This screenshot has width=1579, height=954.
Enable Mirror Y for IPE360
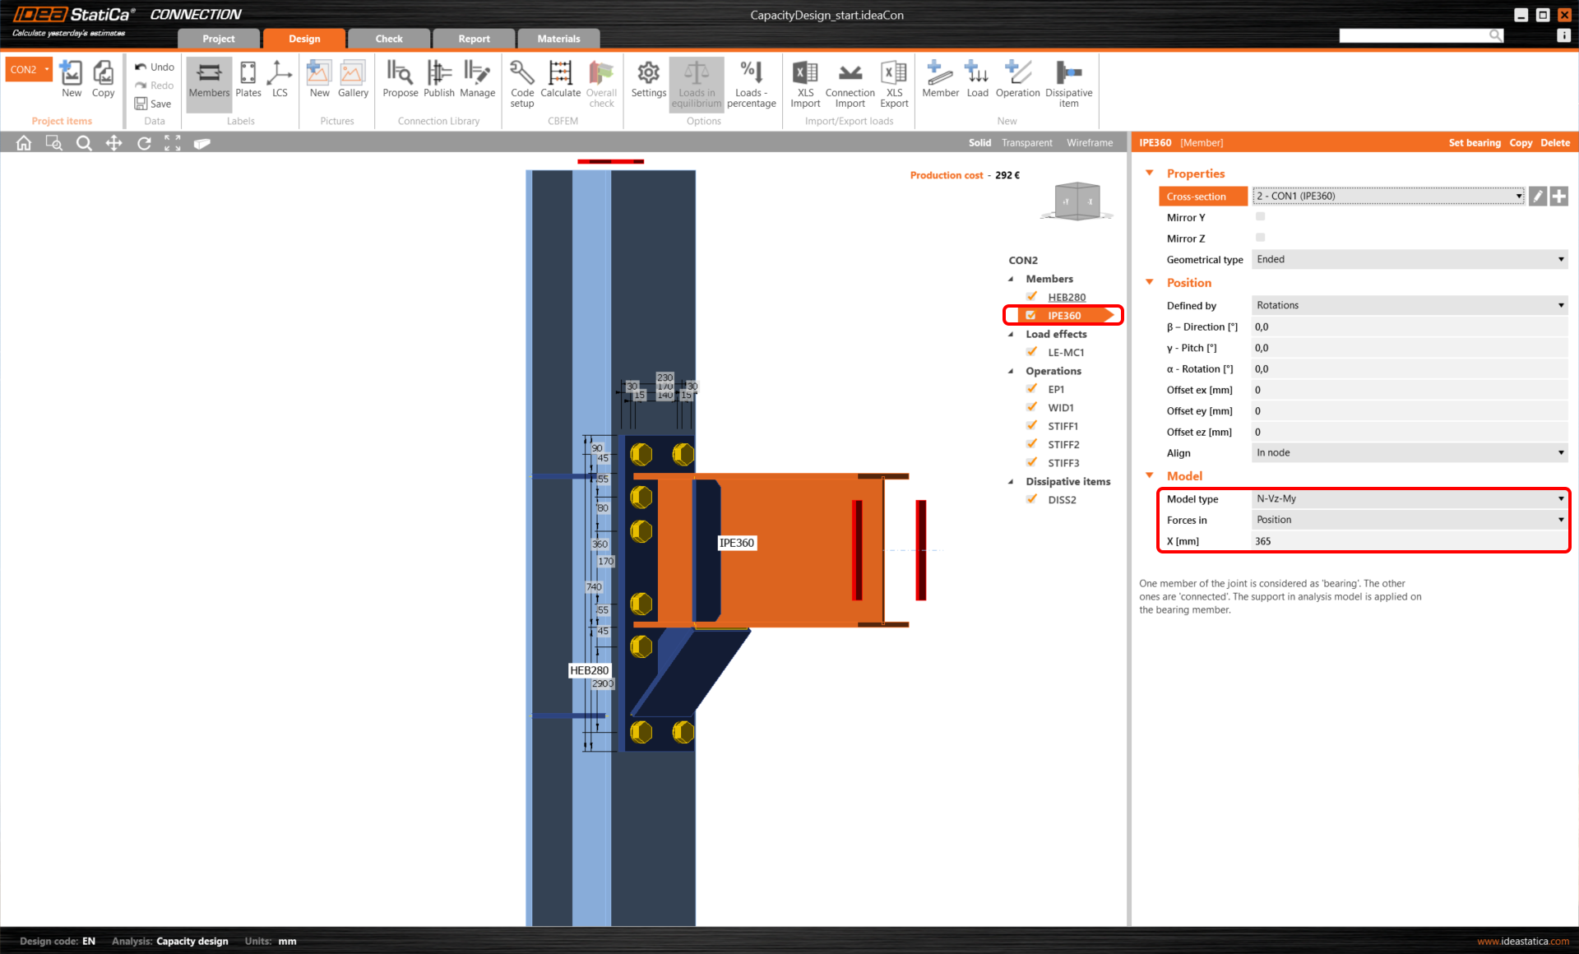(x=1260, y=216)
